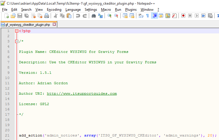Open the Language menu
This screenshot has height=140, width=219.
click(73, 10)
